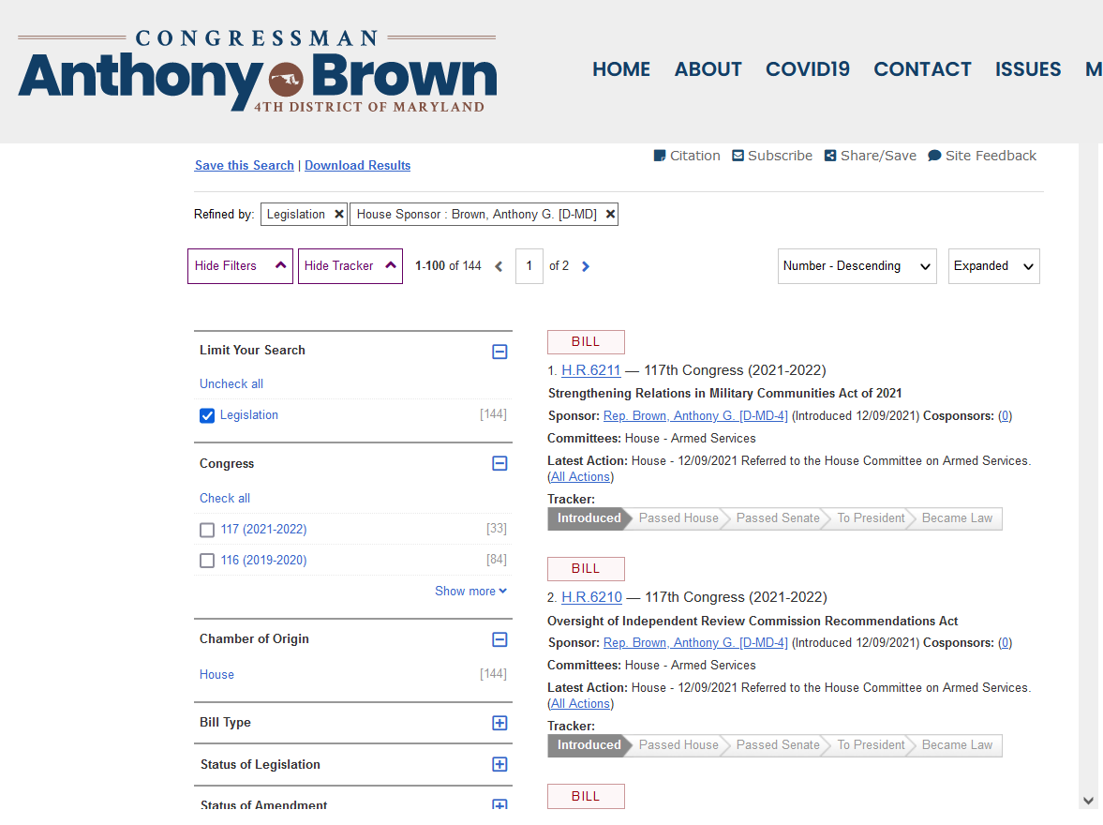
Task: Toggle the Hide Filters button
Action: [x=240, y=266]
